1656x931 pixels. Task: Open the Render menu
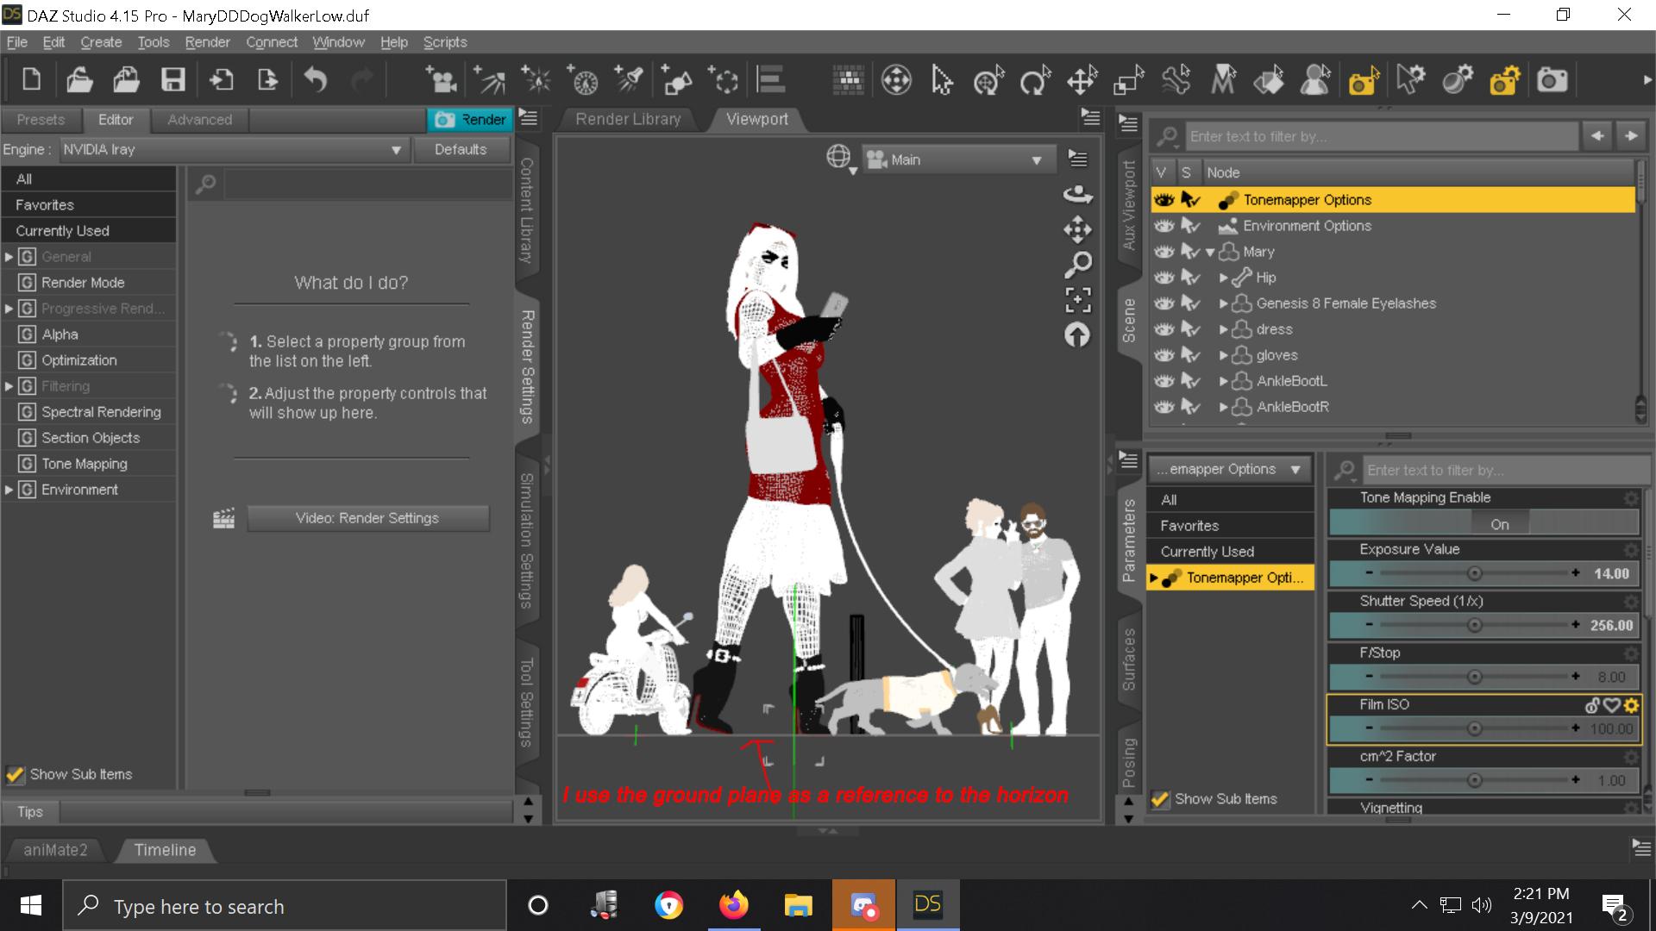(x=207, y=42)
